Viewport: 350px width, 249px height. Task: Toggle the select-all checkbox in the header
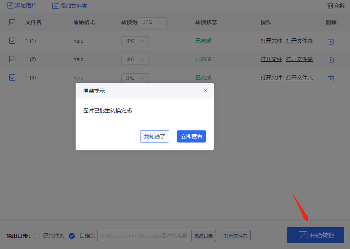[12, 22]
